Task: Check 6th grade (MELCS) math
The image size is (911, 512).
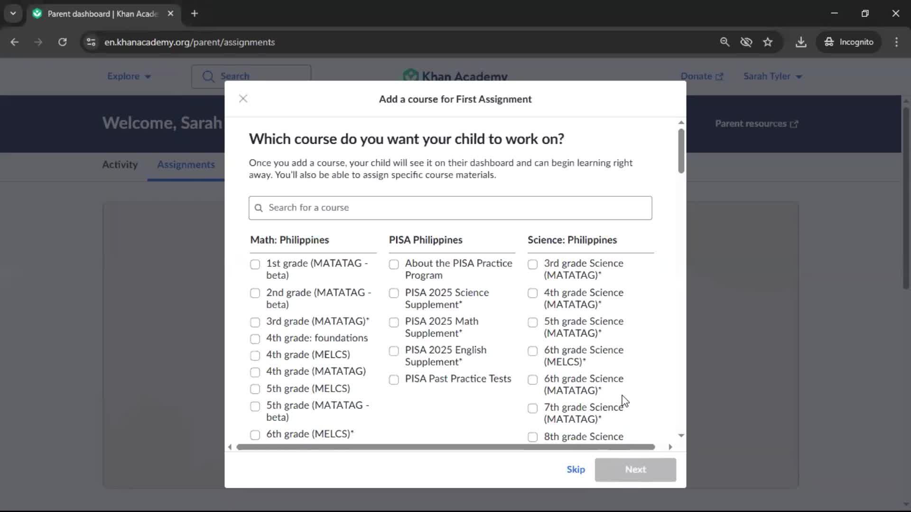Action: [x=255, y=435]
